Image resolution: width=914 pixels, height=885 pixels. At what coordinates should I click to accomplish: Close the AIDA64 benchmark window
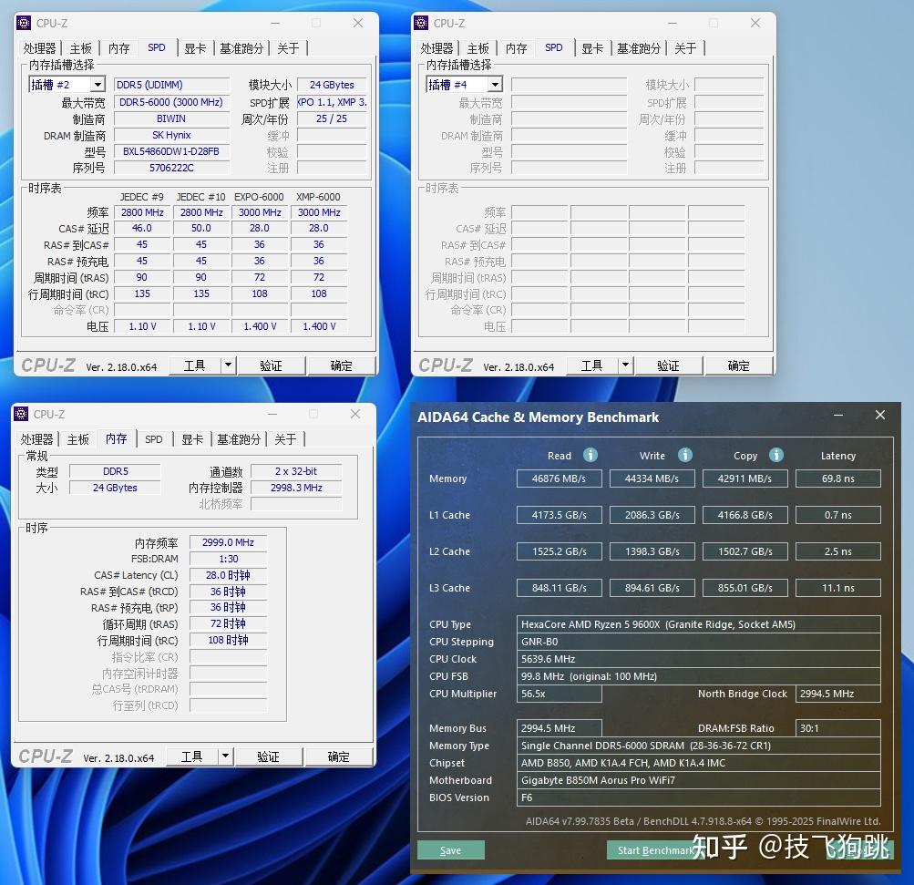[880, 415]
